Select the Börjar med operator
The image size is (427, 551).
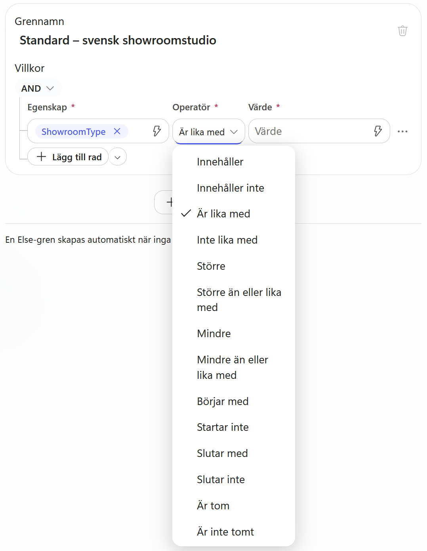click(x=234, y=401)
